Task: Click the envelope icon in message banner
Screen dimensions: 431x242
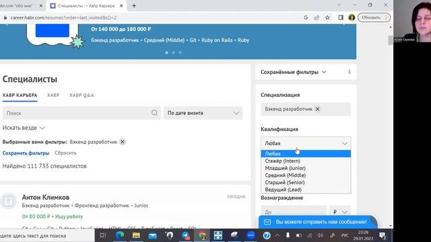Action: tap(267, 222)
